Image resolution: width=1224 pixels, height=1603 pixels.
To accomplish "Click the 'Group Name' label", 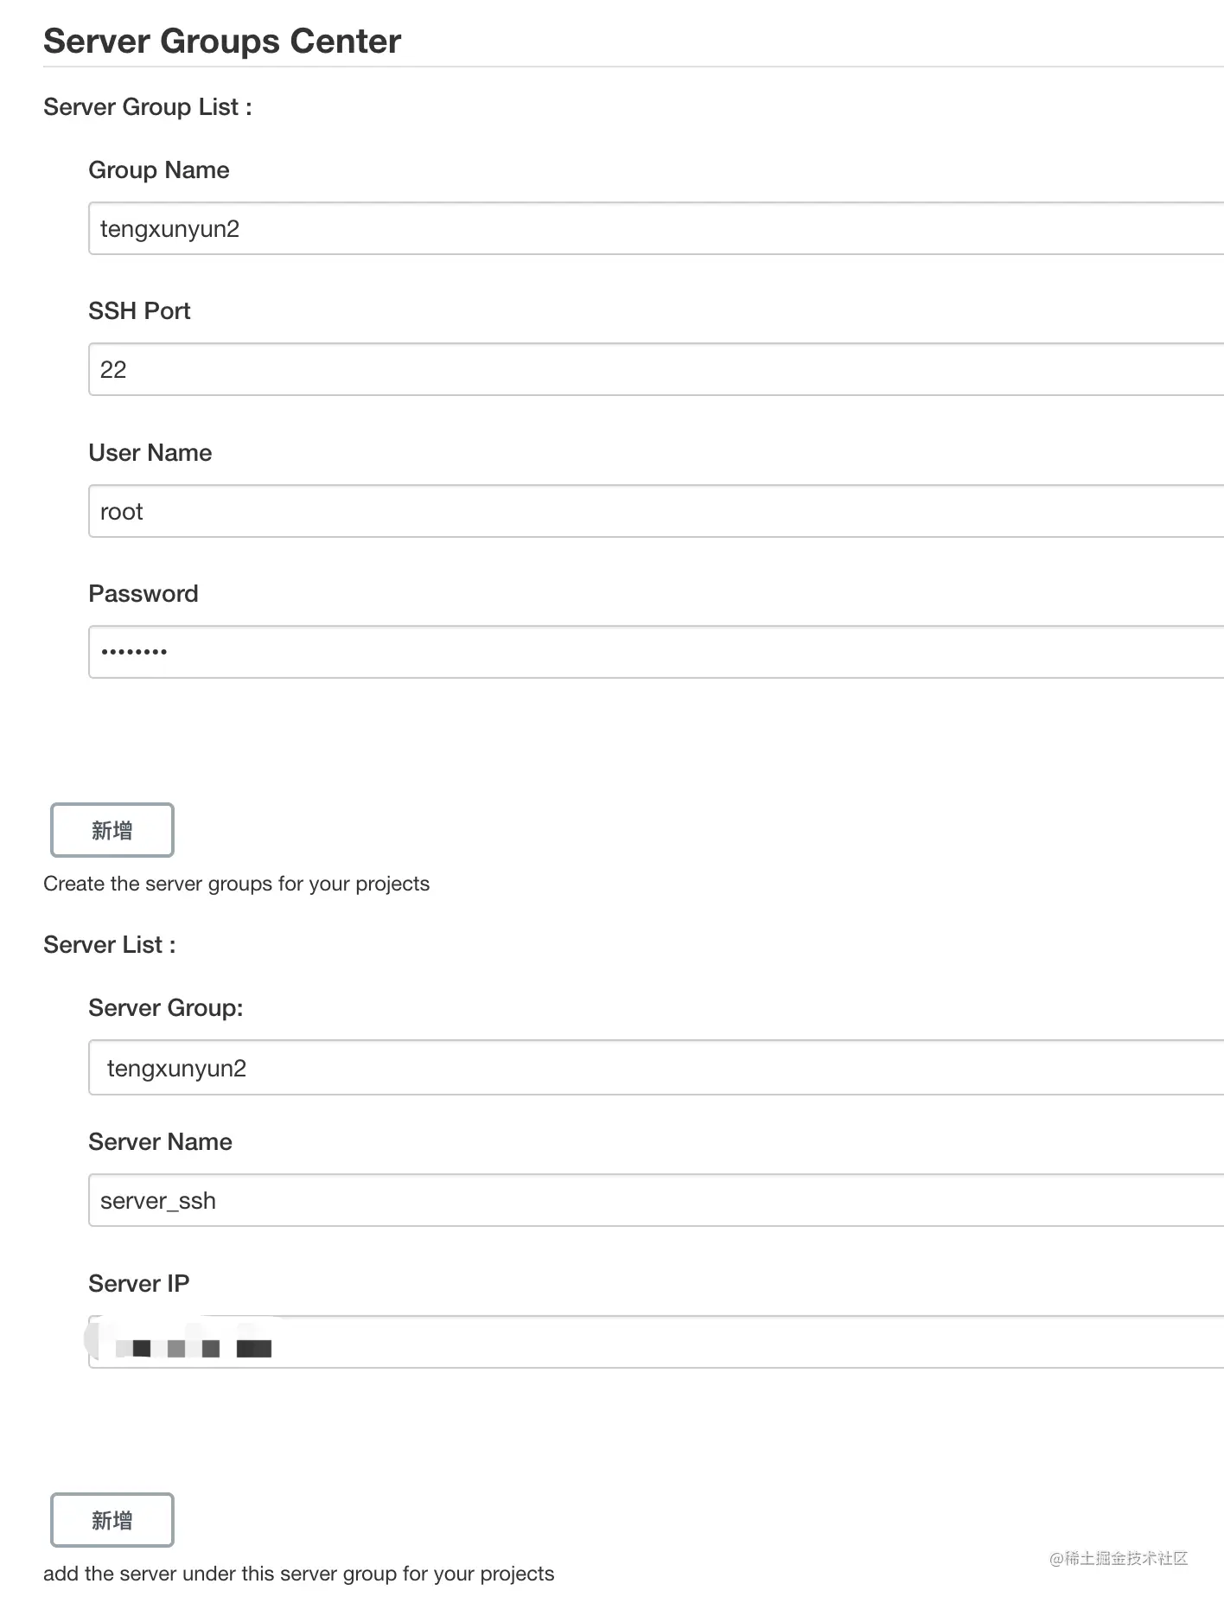I will pyautogui.click(x=159, y=170).
